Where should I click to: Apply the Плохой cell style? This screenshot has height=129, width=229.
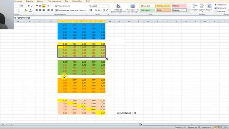179,6
